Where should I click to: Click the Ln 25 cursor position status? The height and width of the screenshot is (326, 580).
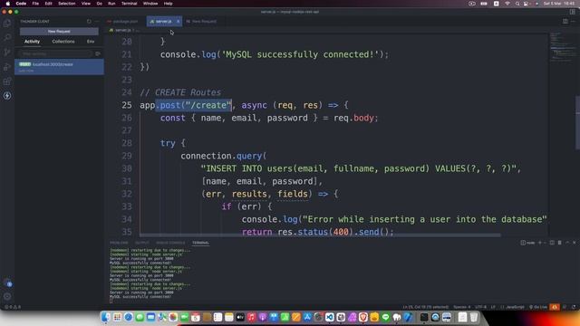425,307
